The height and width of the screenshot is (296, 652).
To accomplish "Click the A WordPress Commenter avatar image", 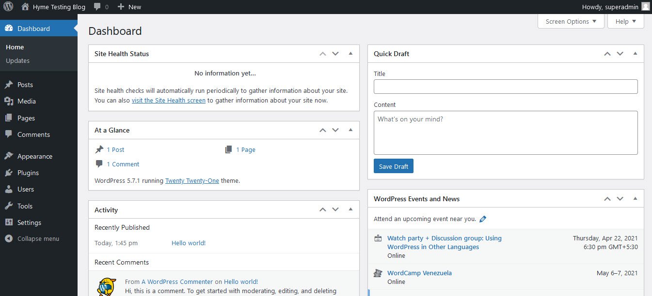I will (x=106, y=287).
